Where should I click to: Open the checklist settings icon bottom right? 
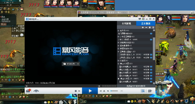pyautogui.click(x=150, y=91)
